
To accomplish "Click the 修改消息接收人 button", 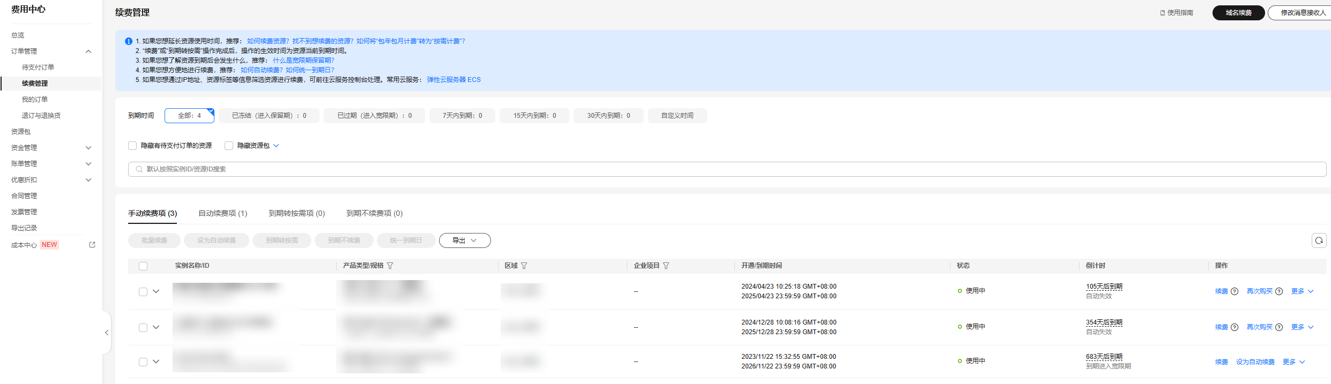I will tap(1299, 13).
